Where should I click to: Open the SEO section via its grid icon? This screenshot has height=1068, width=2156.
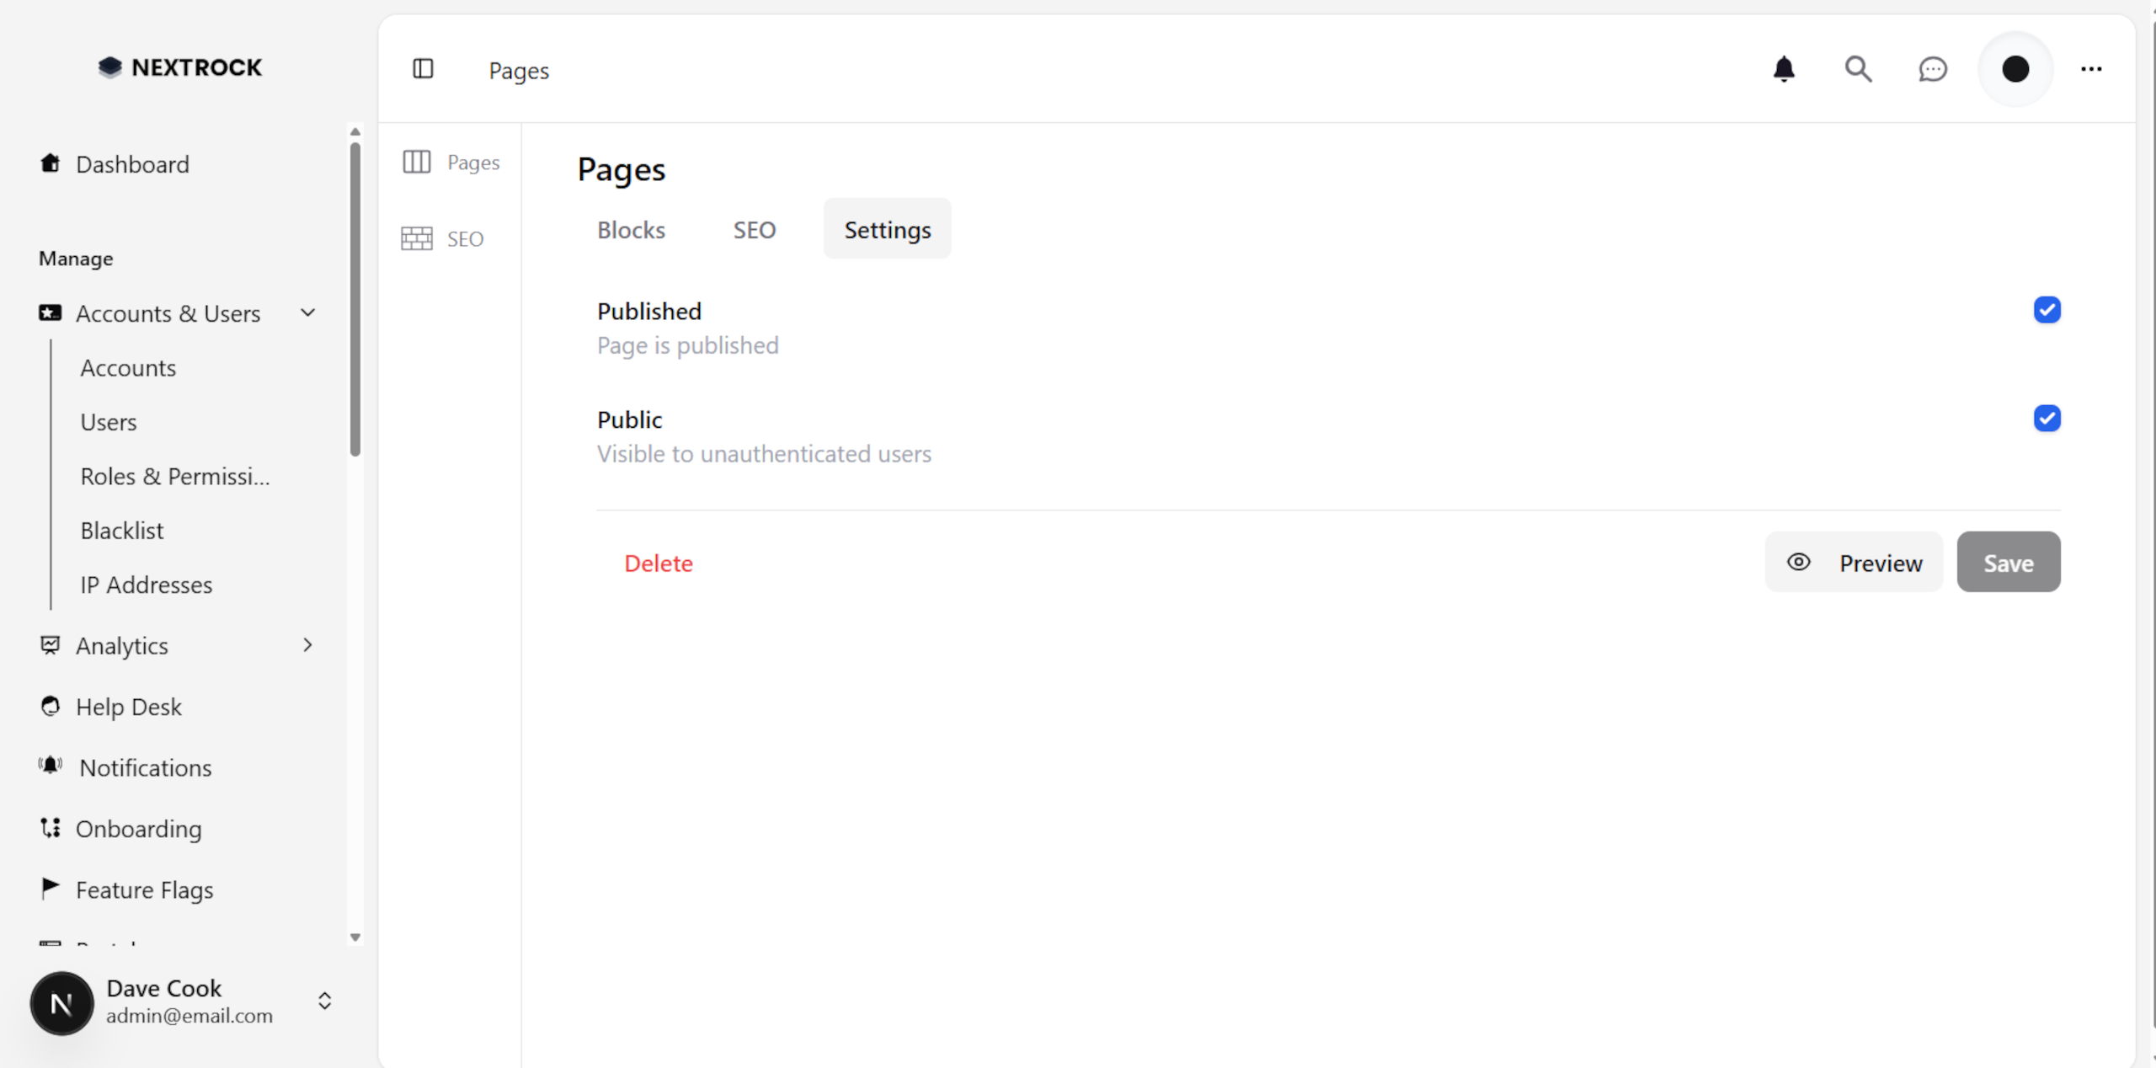click(x=416, y=238)
